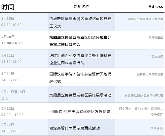
Task: Click 西安曲江国际会展中心B1馆 address
Action: click(x=144, y=95)
